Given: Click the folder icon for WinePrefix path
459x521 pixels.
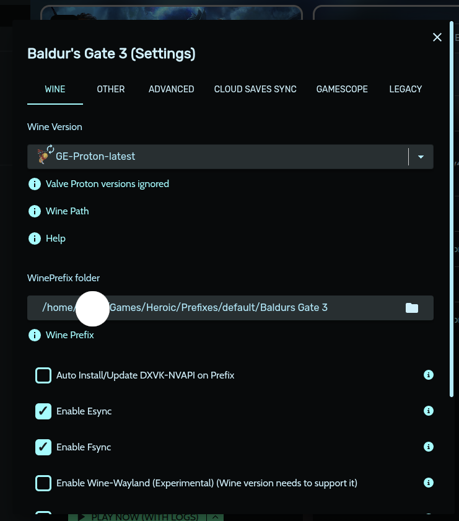Looking at the screenshot, I should click(412, 308).
